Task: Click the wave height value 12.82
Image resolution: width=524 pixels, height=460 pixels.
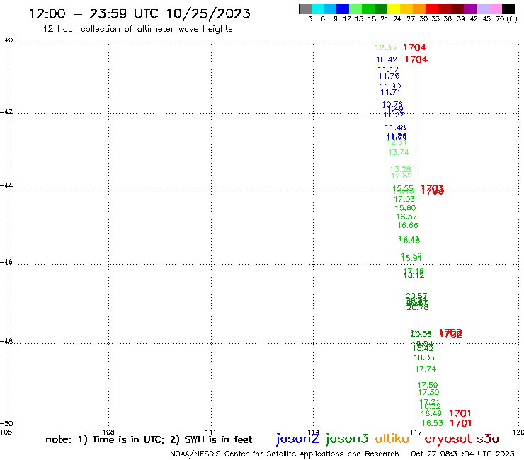Action: pos(401,176)
